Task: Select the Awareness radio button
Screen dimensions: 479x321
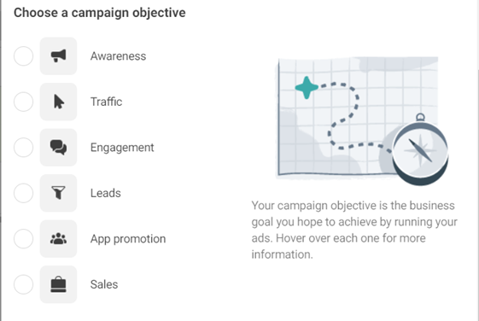Action: pos(24,55)
